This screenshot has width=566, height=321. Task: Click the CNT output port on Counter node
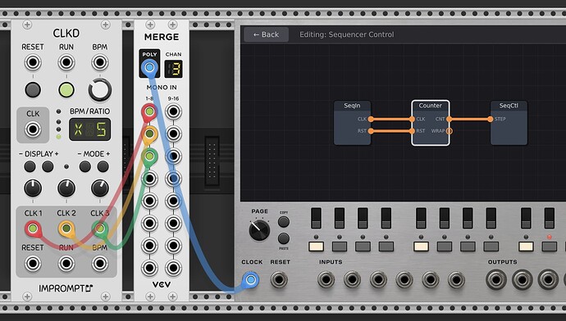[x=449, y=120]
